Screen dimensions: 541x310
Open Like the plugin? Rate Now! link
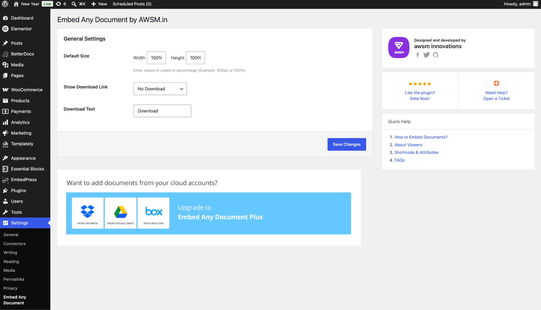tap(420, 96)
